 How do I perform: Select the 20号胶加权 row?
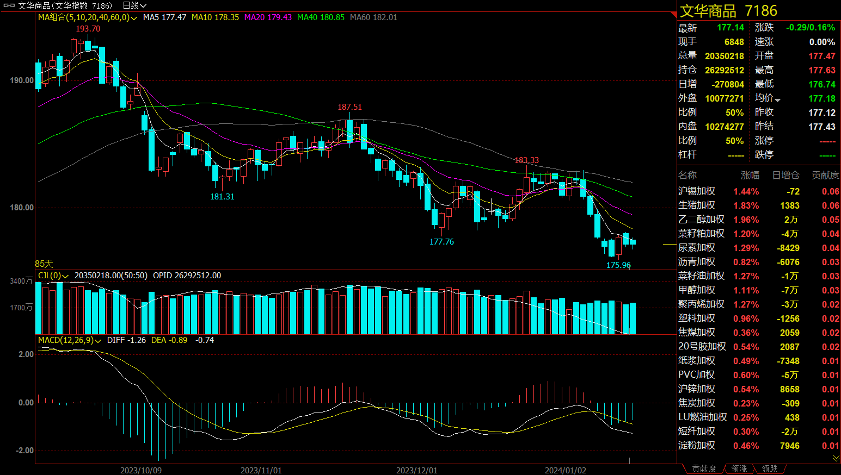point(759,347)
